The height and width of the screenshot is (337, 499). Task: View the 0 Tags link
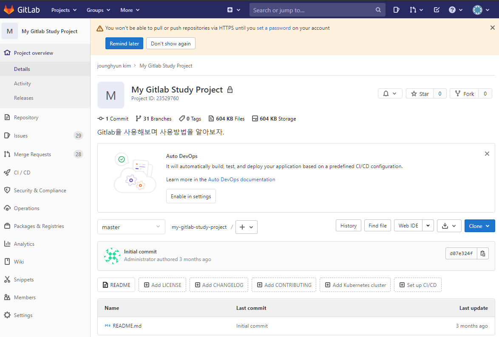(190, 118)
